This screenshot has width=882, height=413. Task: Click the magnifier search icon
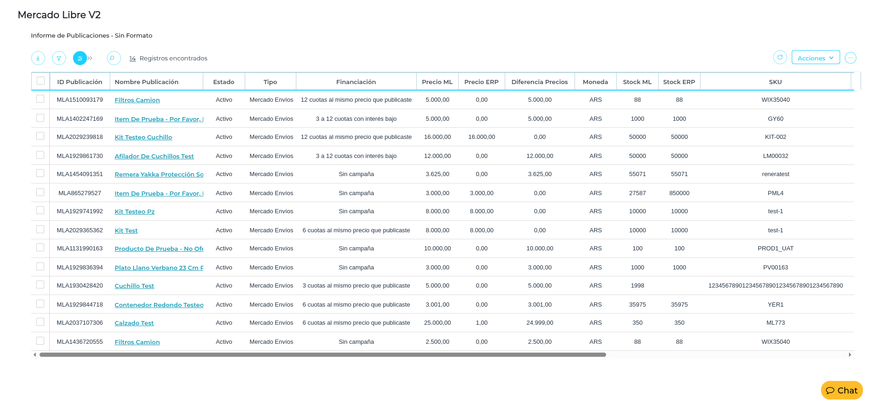(114, 58)
